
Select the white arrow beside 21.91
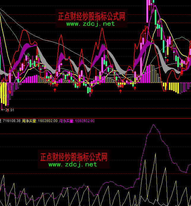[x=3, y=110]
